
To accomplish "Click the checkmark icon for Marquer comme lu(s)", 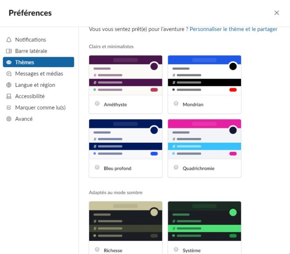I will tap(9, 108).
